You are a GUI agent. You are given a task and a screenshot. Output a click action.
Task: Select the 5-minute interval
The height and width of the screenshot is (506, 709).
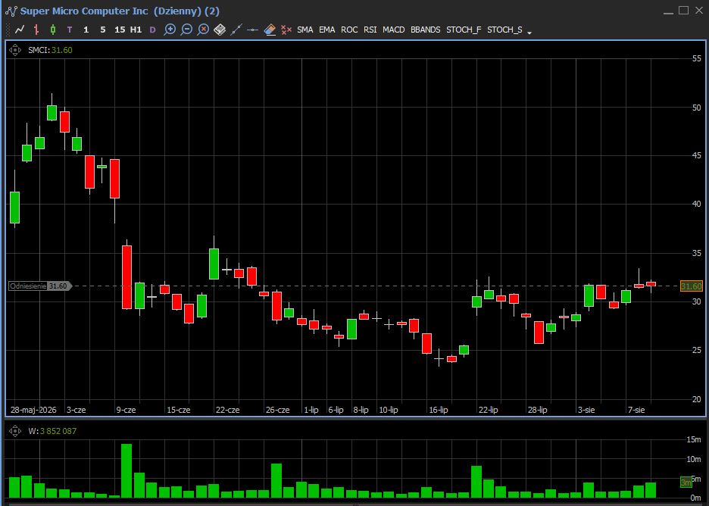(103, 30)
